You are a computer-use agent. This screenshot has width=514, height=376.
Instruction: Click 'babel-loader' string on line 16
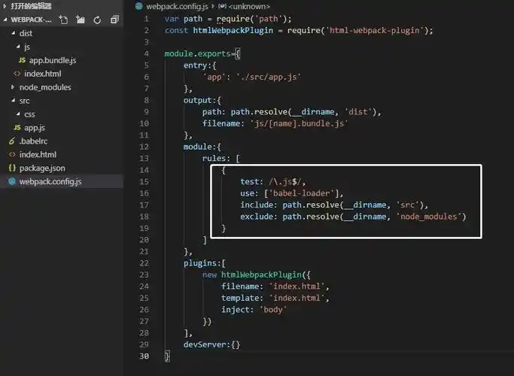(x=302, y=193)
